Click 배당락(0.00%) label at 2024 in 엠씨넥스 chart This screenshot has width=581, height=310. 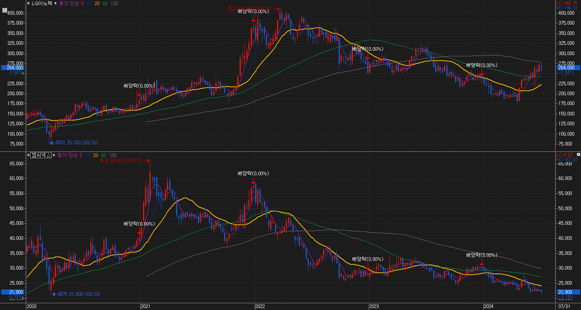[482, 255]
